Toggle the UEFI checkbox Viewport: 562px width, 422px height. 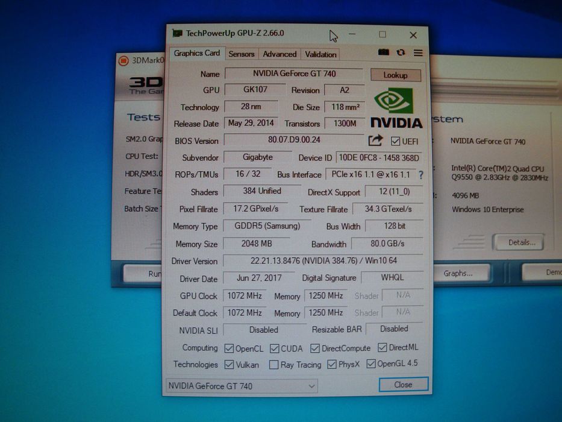(x=395, y=141)
